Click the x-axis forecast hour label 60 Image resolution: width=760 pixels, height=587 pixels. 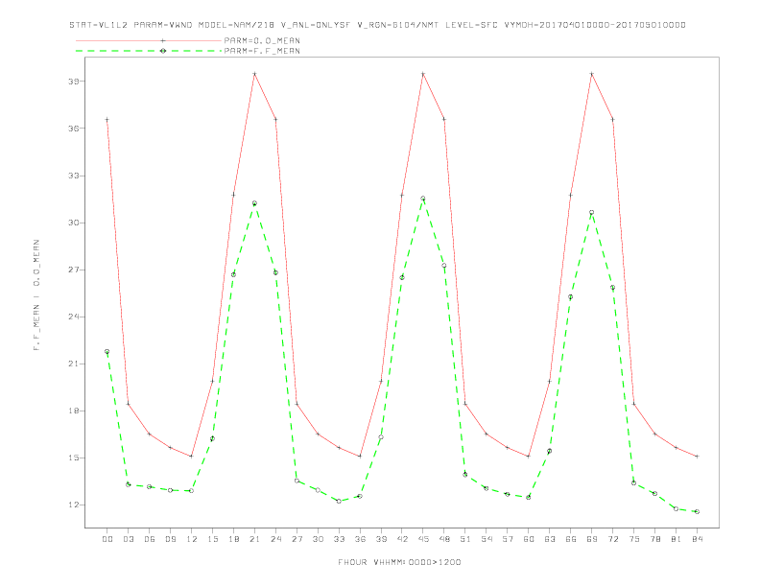tap(529, 539)
